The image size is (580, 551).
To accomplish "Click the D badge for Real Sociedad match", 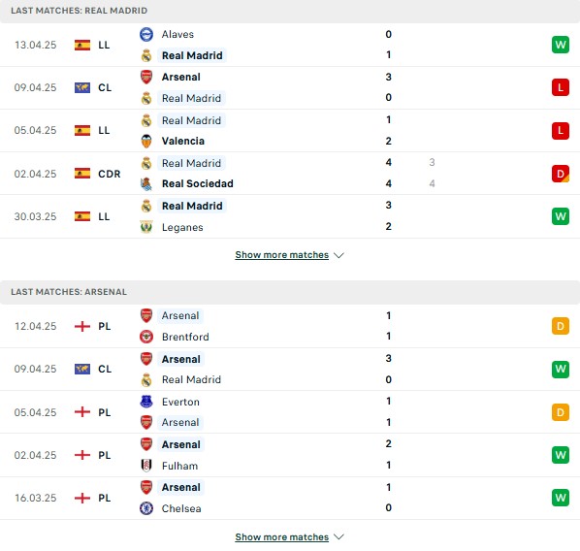I will coord(561,174).
